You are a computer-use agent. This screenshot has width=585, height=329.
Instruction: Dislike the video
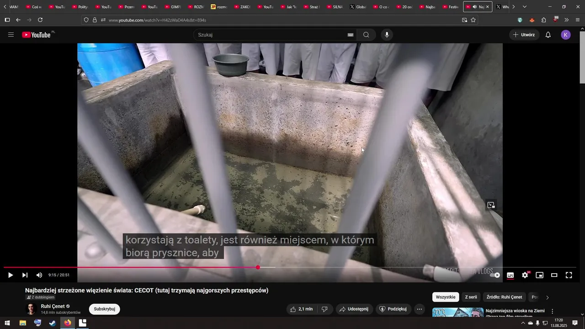[324, 309]
